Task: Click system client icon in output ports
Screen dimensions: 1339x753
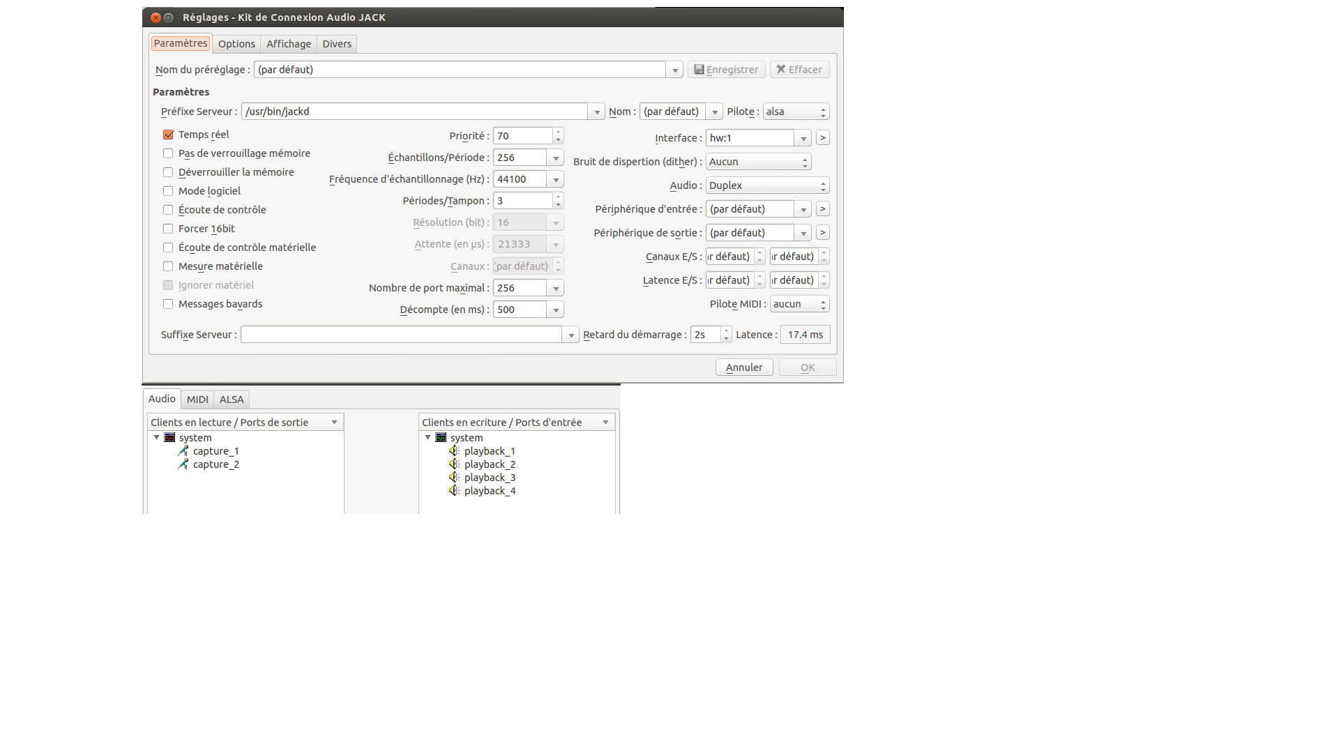Action: [169, 438]
